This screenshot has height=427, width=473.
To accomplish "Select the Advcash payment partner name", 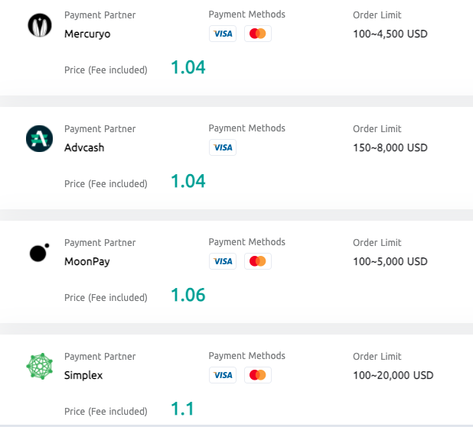I will [x=84, y=147].
